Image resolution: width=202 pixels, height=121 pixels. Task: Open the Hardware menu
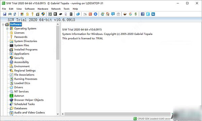(x=43, y=9)
